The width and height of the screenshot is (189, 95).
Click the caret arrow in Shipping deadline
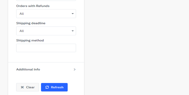click(73, 31)
